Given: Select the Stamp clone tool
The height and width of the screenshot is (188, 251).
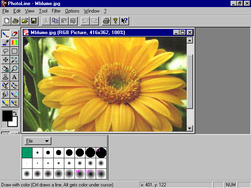Looking at the screenshot, I should 6,77.
